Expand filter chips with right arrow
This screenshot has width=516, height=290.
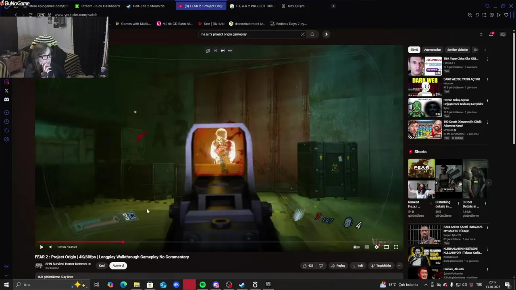[485, 50]
